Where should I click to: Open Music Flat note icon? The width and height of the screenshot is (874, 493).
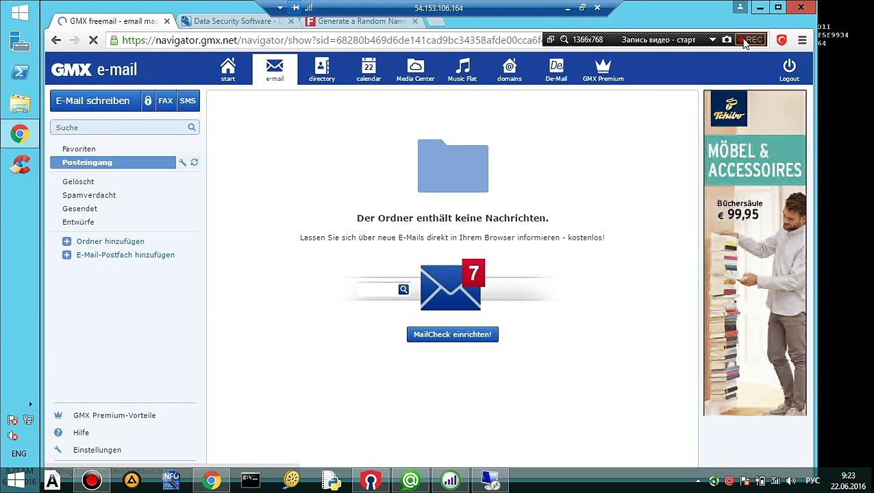[x=462, y=70]
